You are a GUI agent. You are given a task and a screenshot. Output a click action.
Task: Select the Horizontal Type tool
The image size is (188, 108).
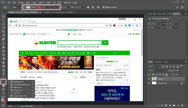[x=3, y=74]
